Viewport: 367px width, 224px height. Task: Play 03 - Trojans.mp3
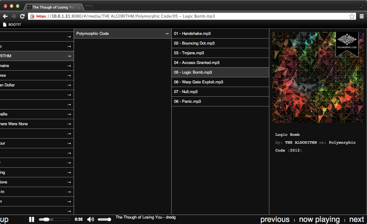[220, 53]
